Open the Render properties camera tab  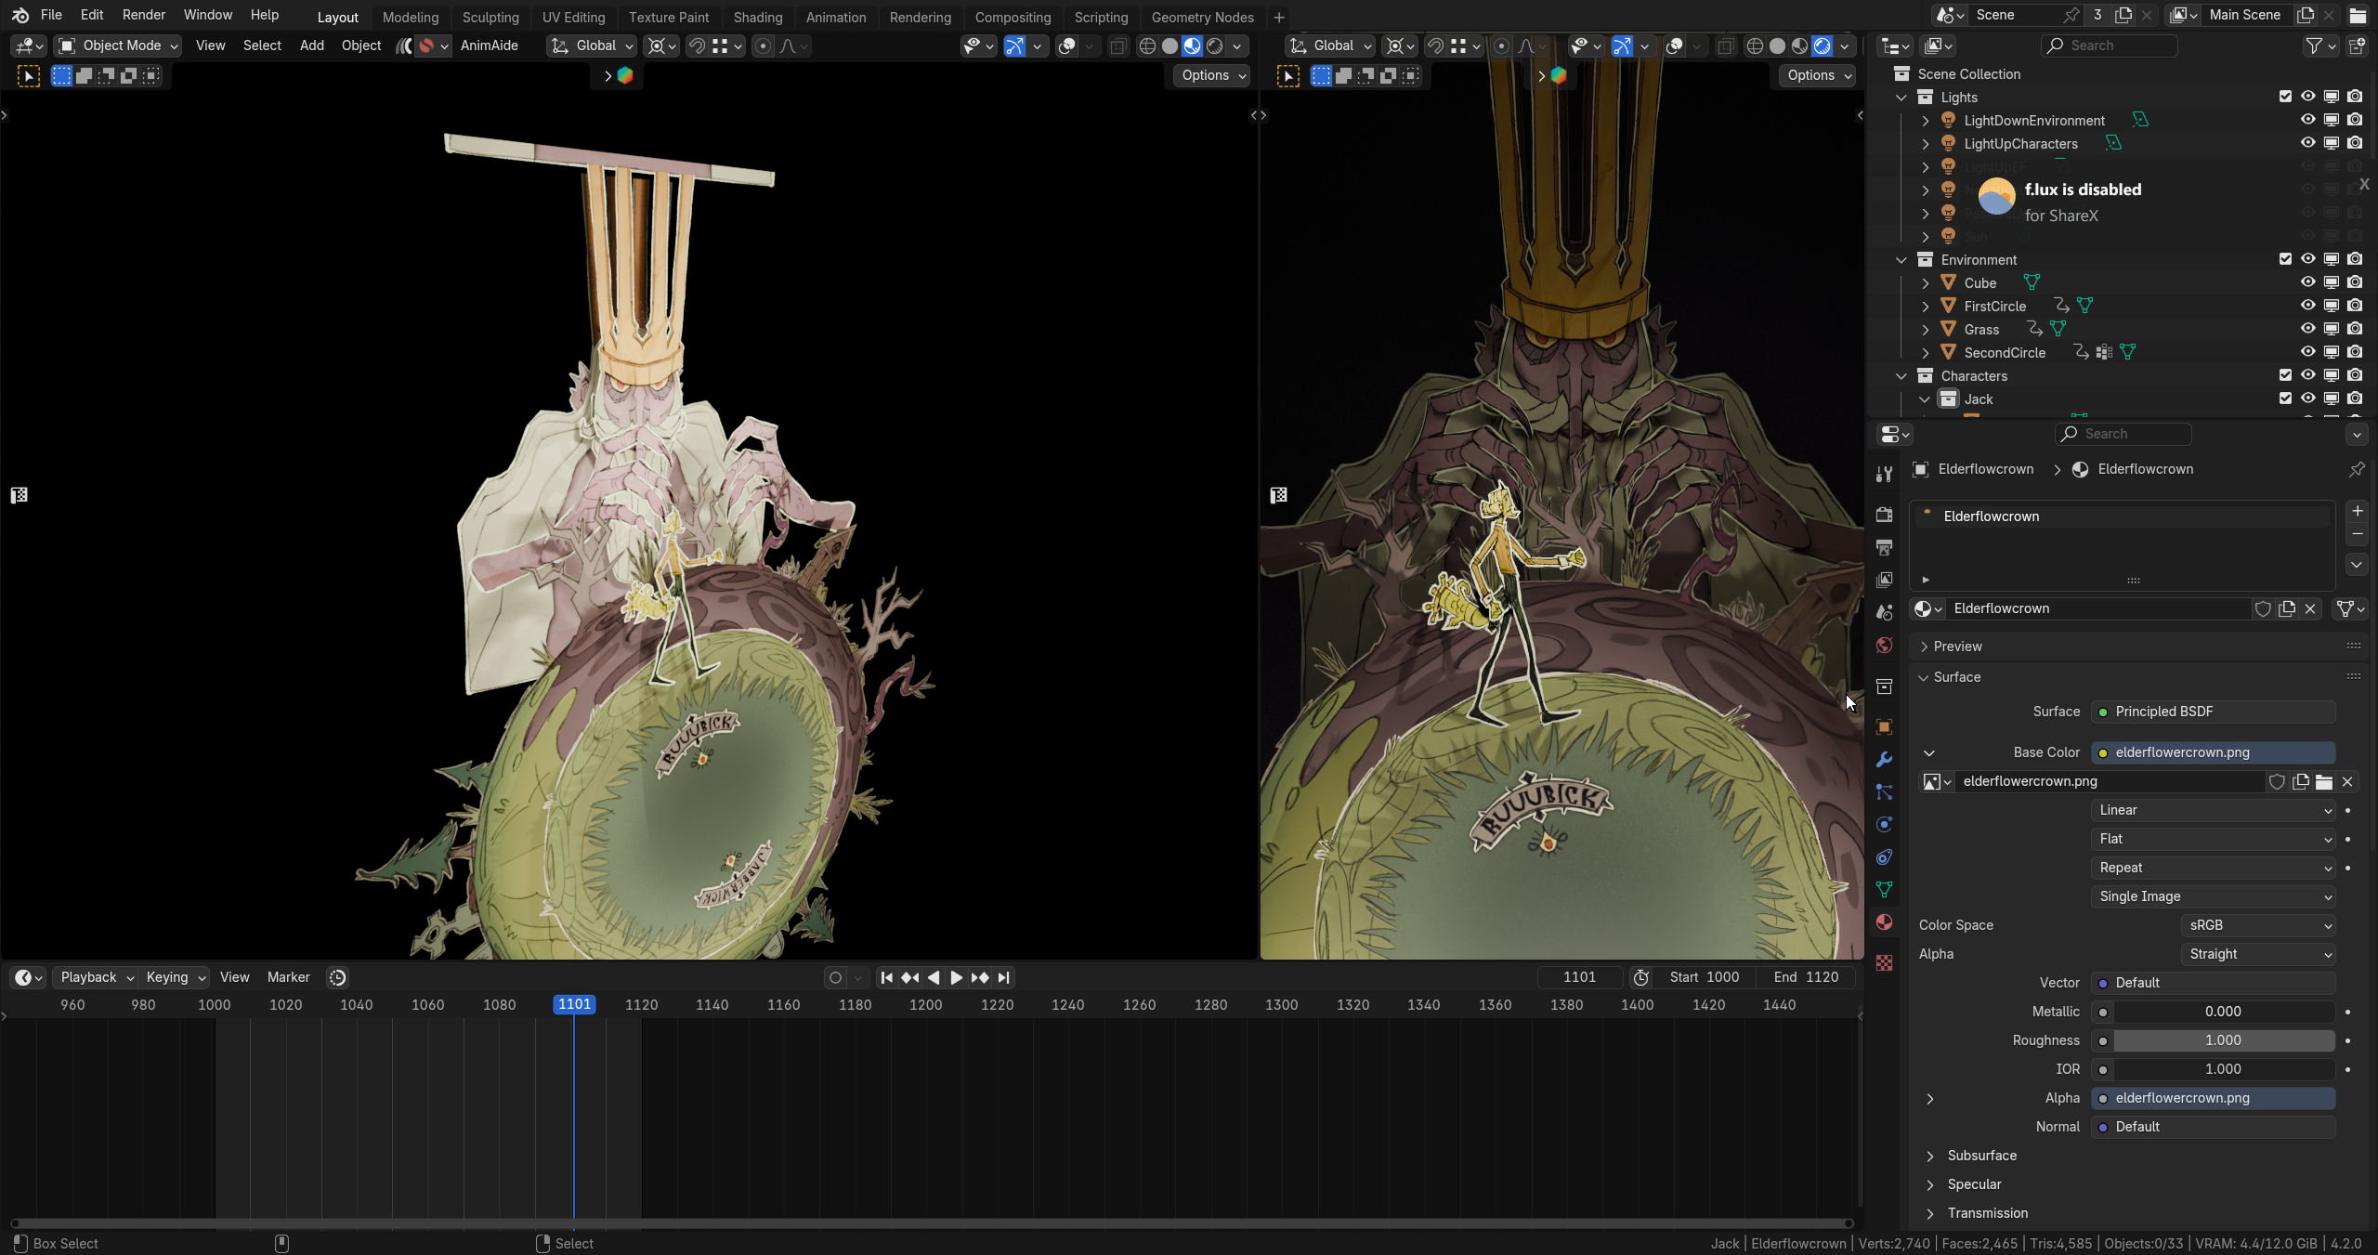[x=1884, y=515]
